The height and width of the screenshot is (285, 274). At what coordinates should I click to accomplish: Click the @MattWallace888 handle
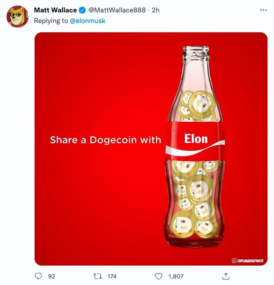(117, 10)
